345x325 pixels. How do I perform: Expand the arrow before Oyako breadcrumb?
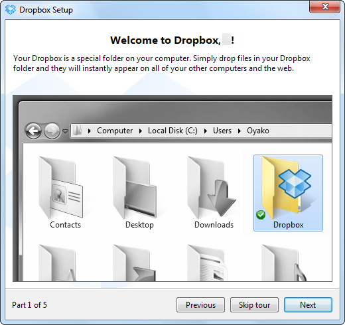240,131
